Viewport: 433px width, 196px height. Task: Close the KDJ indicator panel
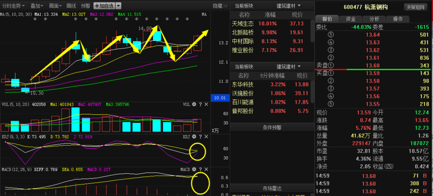tap(206, 137)
